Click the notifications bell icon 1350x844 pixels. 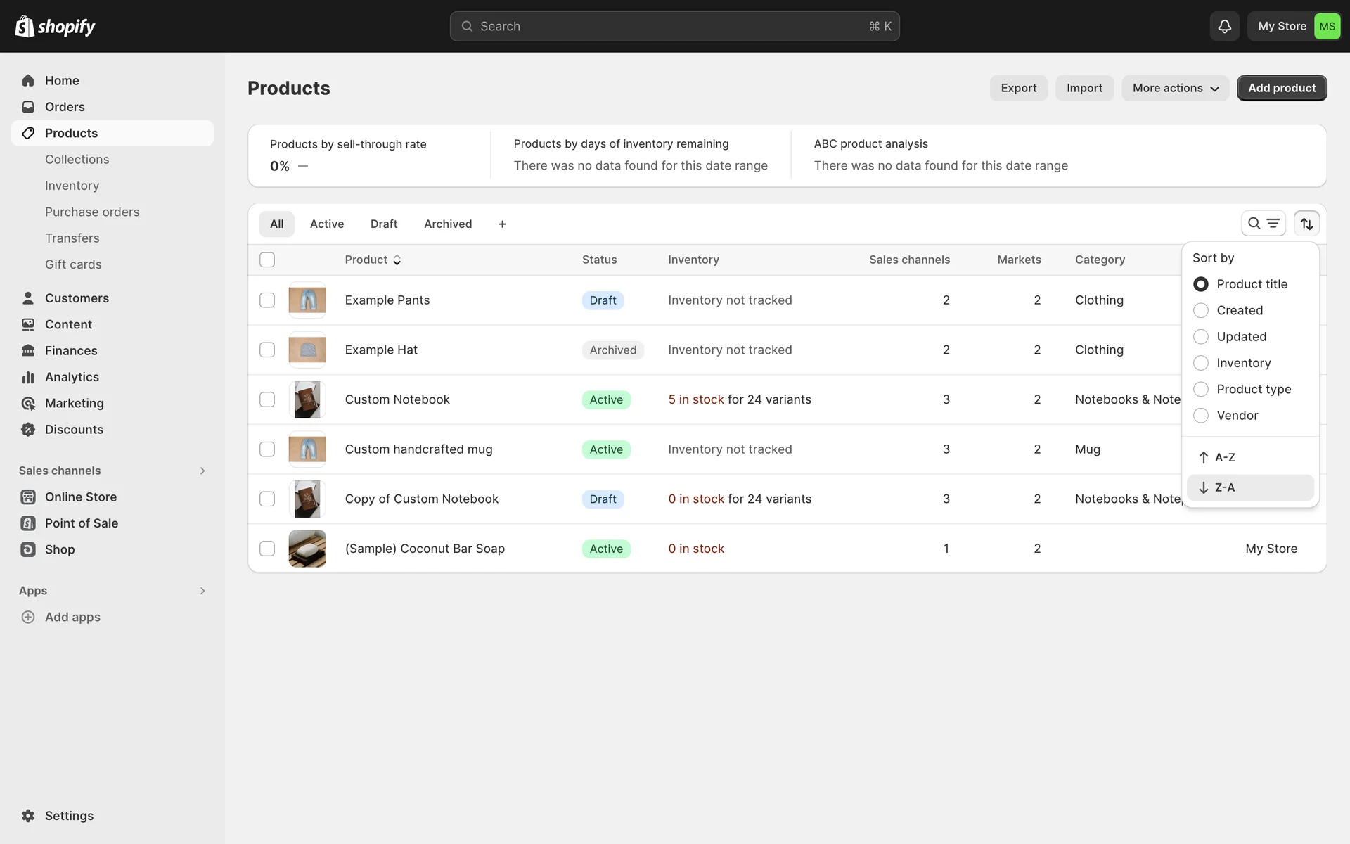1224,26
